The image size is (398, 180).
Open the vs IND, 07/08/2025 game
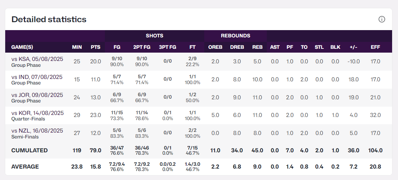click(37, 77)
